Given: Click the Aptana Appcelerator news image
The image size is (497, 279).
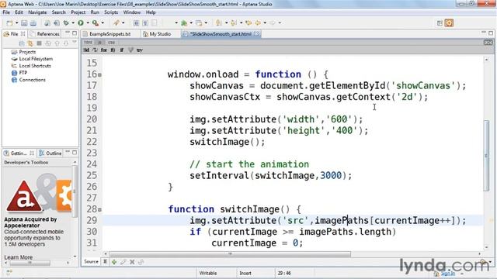Looking at the screenshot, I should tap(39, 193).
